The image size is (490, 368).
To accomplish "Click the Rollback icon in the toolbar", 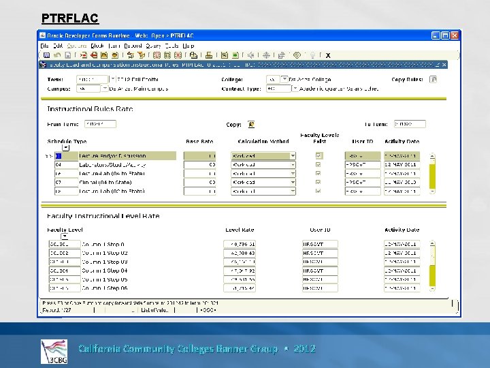I will point(57,55).
